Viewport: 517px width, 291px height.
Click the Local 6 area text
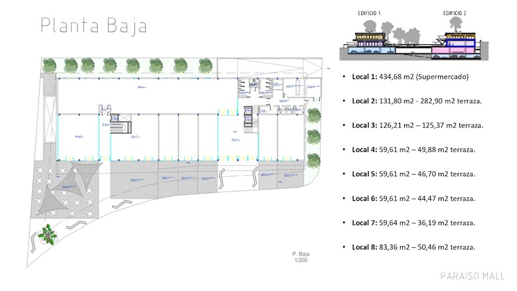point(413,198)
